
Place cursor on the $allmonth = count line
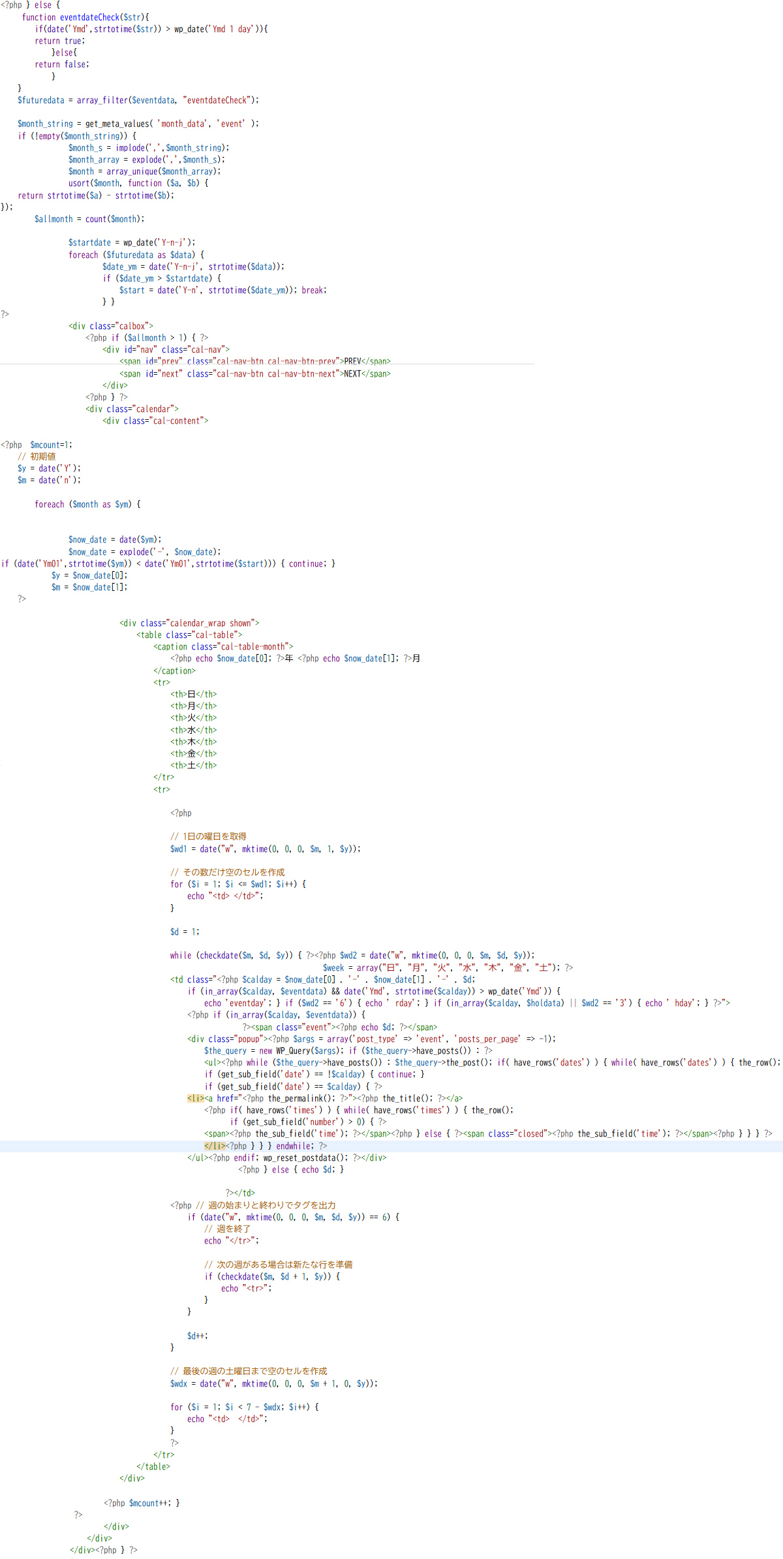click(x=89, y=219)
